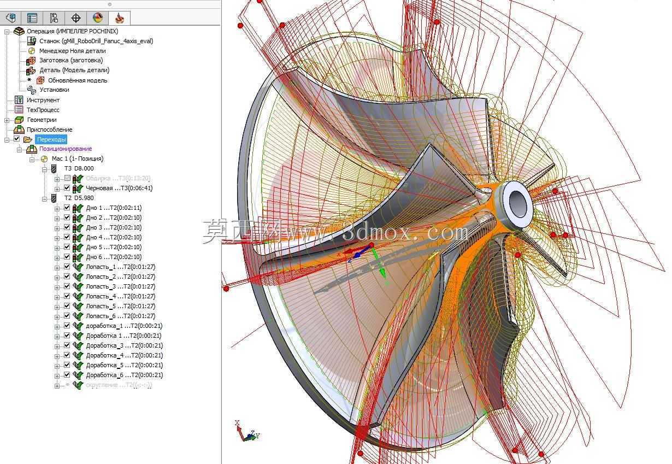Toggle the Доработка_4 checkbox
The height and width of the screenshot is (464, 672).
tap(67, 355)
